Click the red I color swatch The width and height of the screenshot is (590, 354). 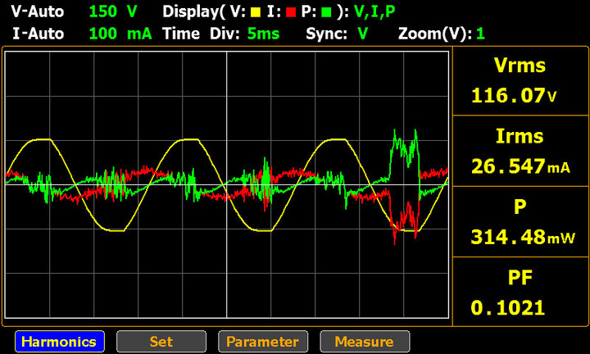290,13
